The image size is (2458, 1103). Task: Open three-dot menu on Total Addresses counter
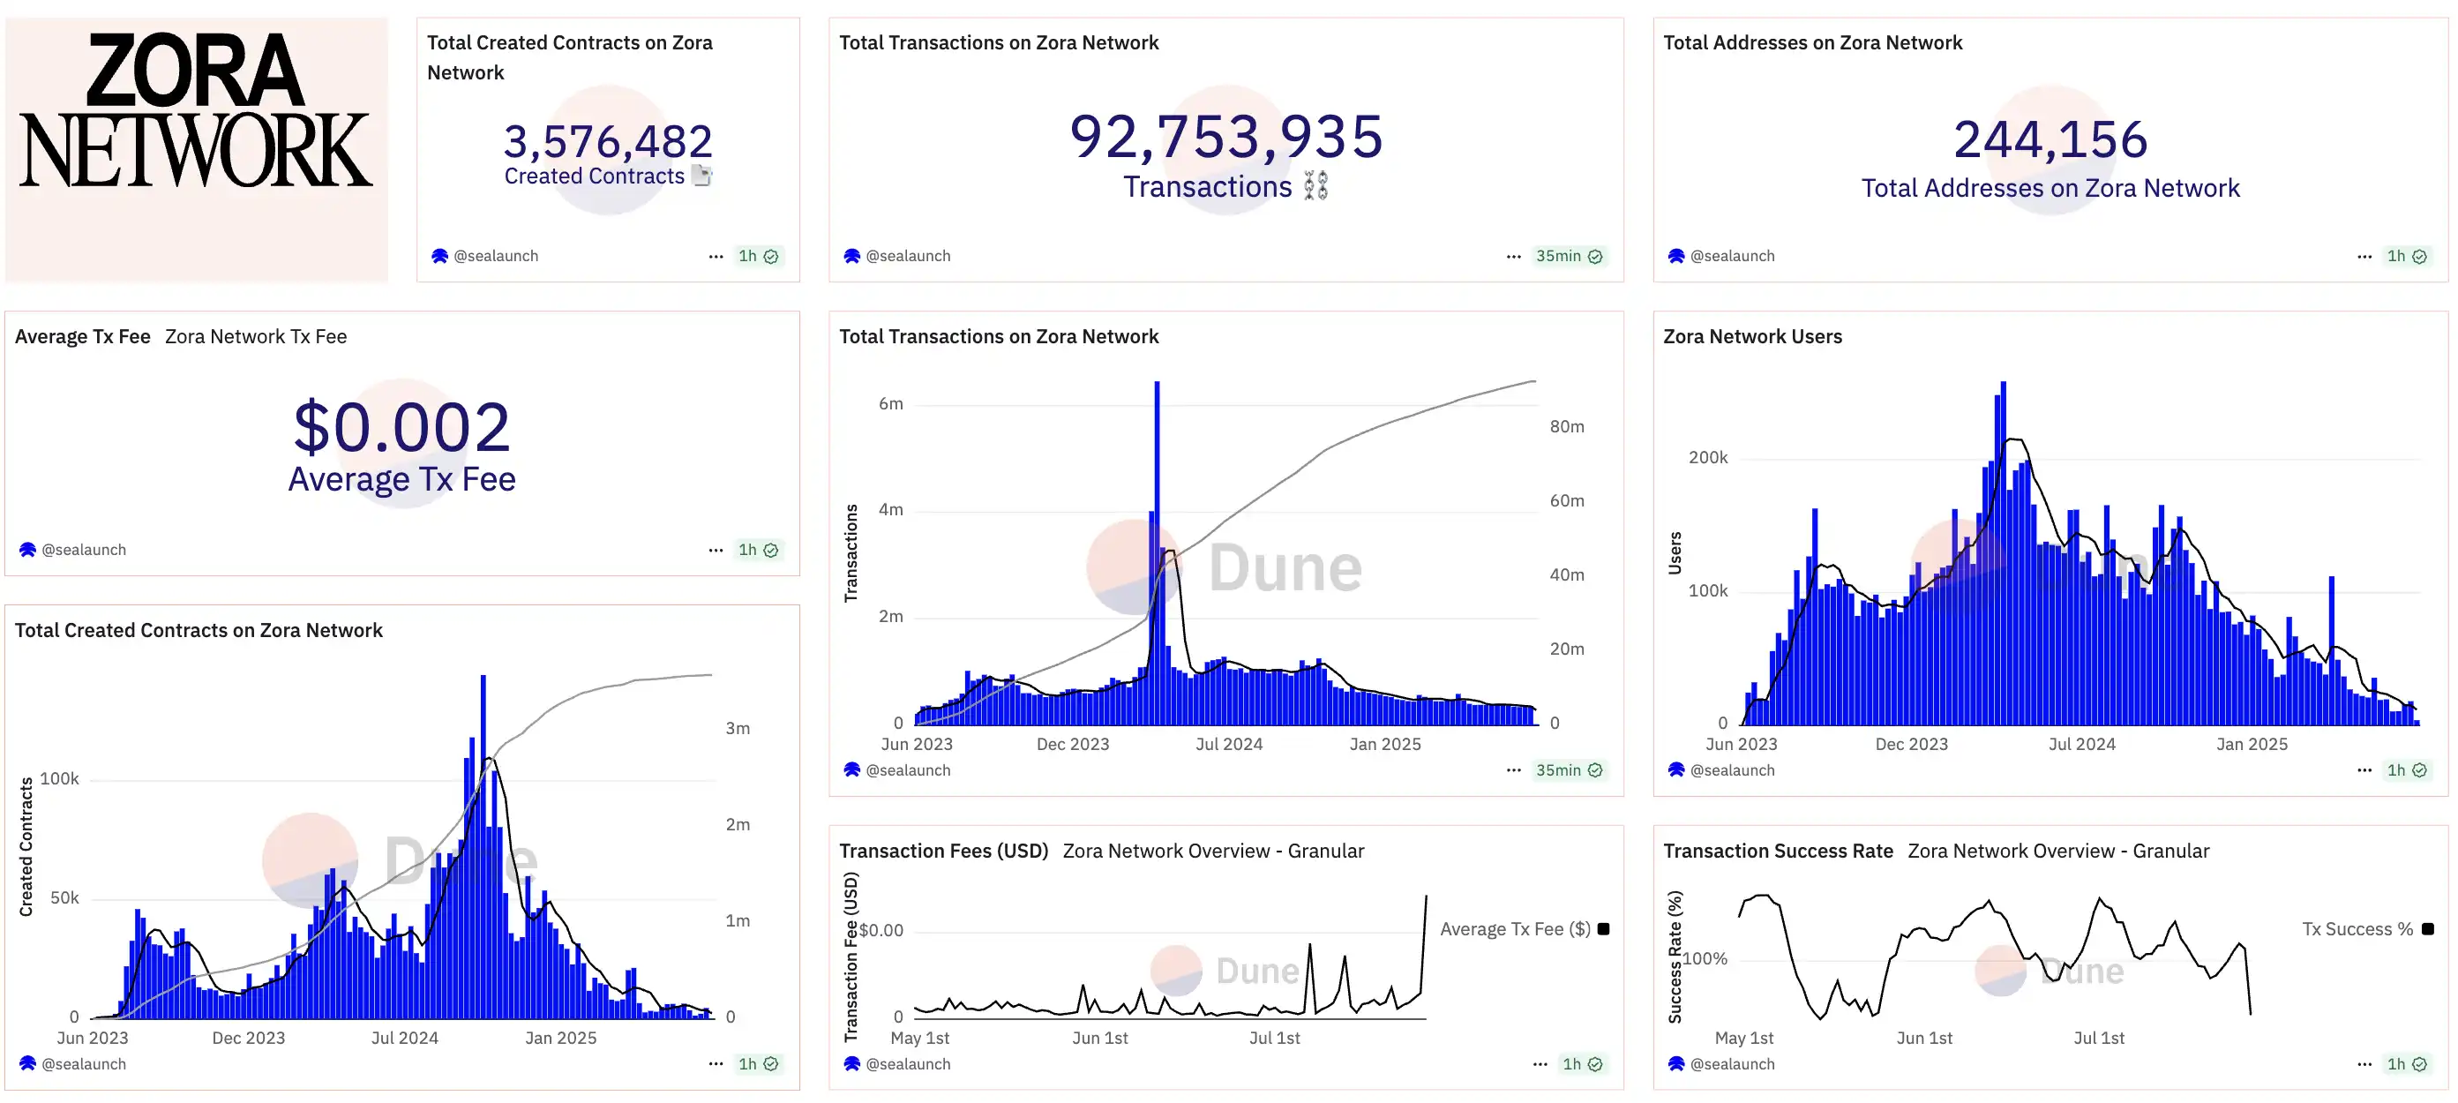click(x=2364, y=256)
